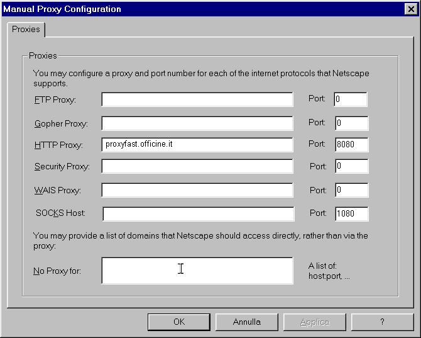Viewport: 421px width, 338px height.
Task: Click the Security Proxy port field
Action: click(351, 167)
